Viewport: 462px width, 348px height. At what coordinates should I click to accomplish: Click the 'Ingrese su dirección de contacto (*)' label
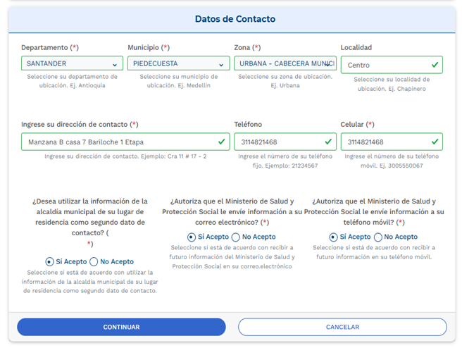point(80,125)
